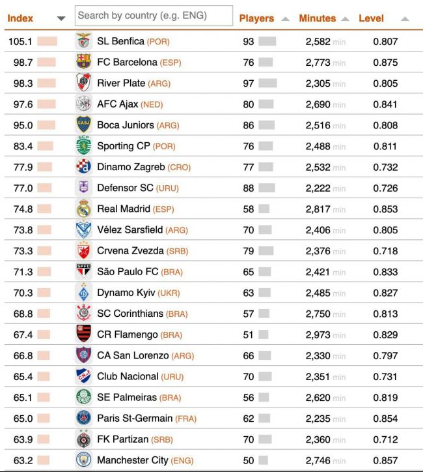Click the Real Madrid crest icon
This screenshot has width=423, height=472.
(83, 209)
